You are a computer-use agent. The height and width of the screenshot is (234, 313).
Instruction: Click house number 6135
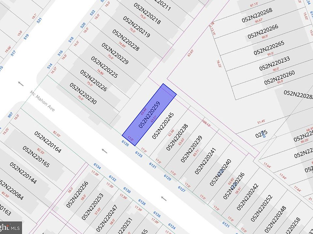pos(125,143)
